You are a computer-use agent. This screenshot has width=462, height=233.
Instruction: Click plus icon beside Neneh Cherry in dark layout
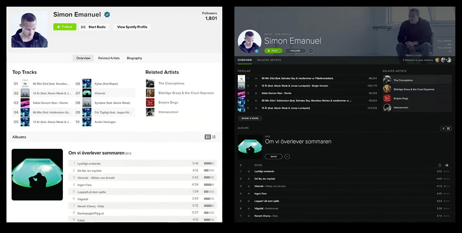point(249,216)
